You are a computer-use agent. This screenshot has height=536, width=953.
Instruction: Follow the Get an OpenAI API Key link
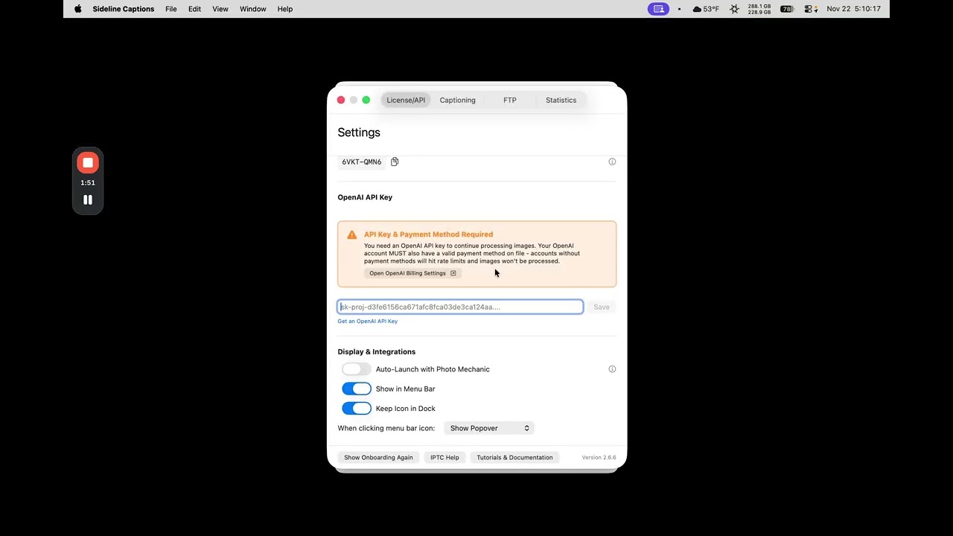367,322
